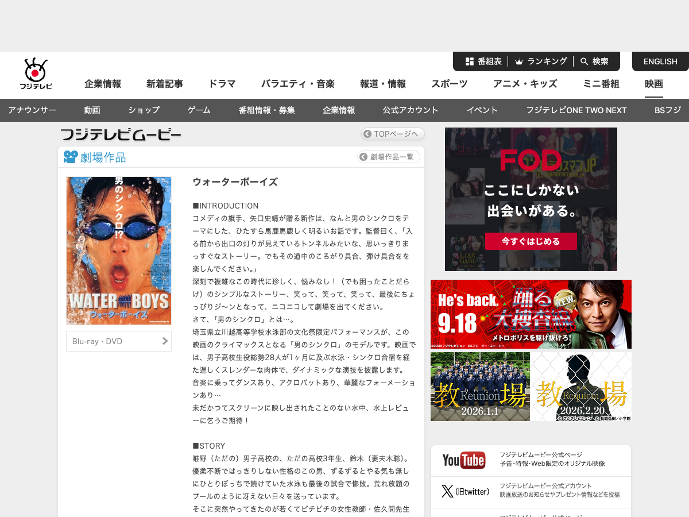This screenshot has height=517, width=689.
Task: Click the ウォーターボーイズ title text
Action: (x=235, y=182)
